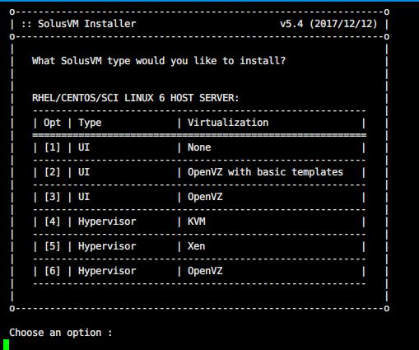Click the RHEL/CENTOS/SCI LINUX 6 HOST SERVER heading
419x350 pixels.
click(136, 98)
